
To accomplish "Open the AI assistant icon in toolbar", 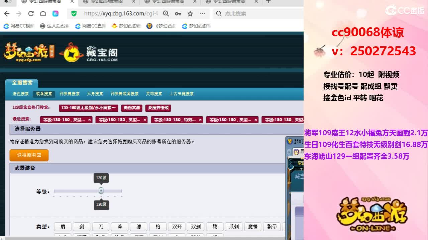I will point(56,14).
